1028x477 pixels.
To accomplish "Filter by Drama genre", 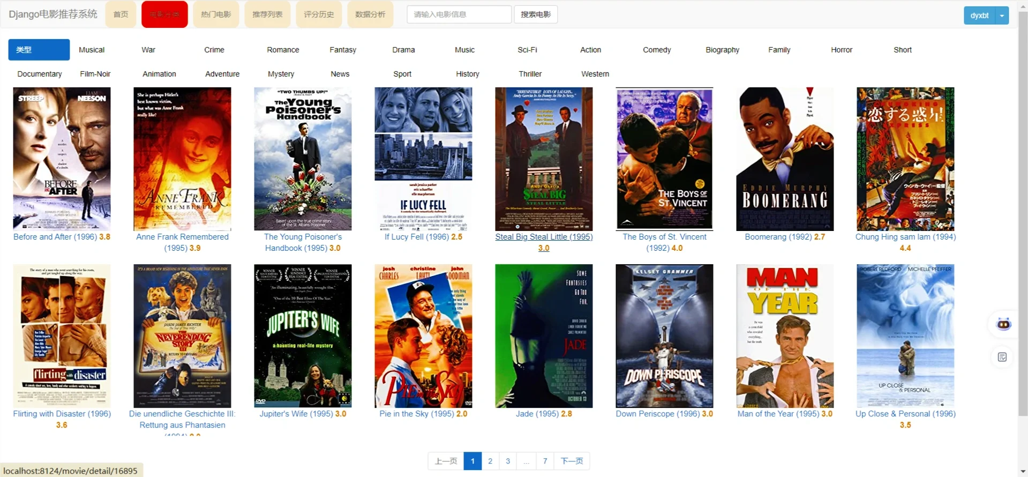I will pyautogui.click(x=403, y=50).
